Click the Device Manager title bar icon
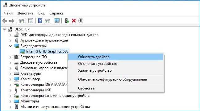Image resolution: width=200 pixels, height=111 pixels. 5,5
